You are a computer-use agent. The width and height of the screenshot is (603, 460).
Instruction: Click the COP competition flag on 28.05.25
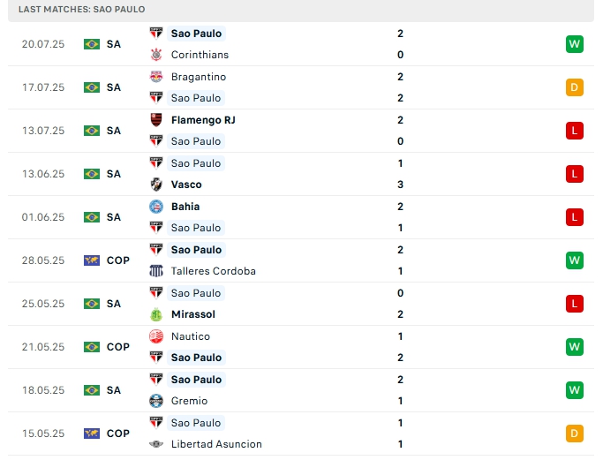(x=92, y=260)
